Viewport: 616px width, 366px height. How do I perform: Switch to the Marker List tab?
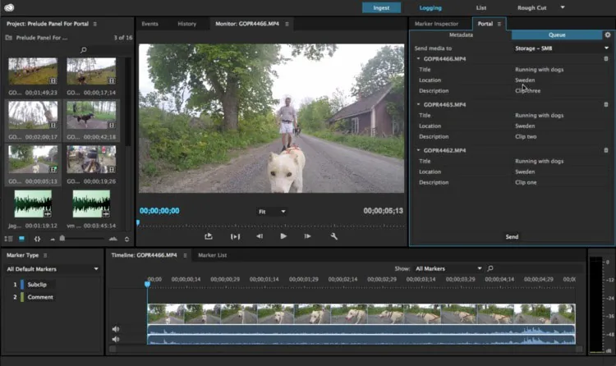(x=212, y=255)
